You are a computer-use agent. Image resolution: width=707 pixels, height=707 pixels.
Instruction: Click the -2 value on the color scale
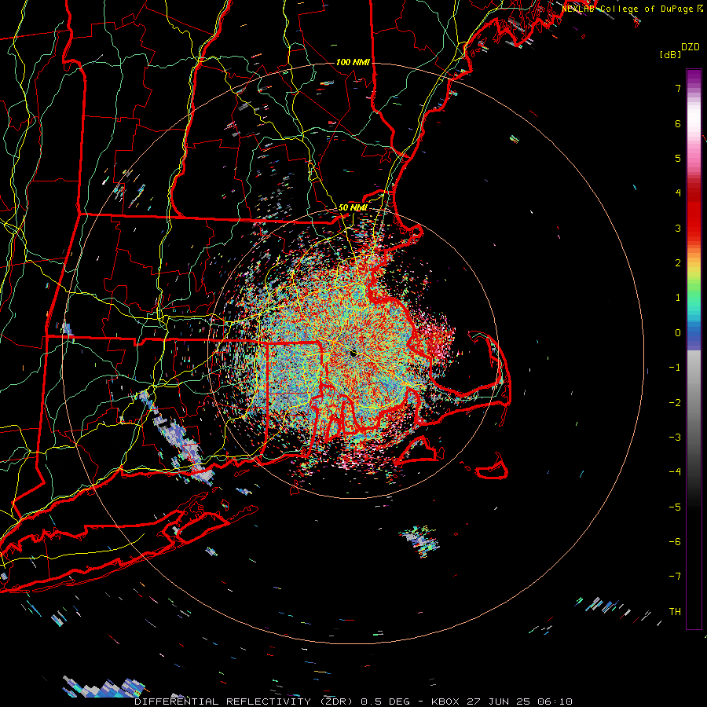675,402
